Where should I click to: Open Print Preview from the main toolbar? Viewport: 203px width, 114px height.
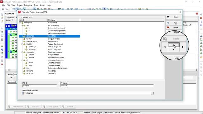click(x=6, y=9)
